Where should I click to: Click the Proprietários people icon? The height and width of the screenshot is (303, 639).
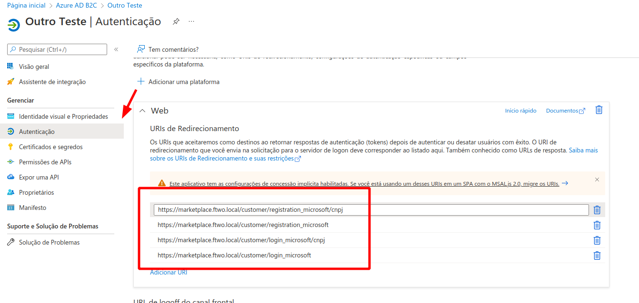pyautogui.click(x=10, y=192)
